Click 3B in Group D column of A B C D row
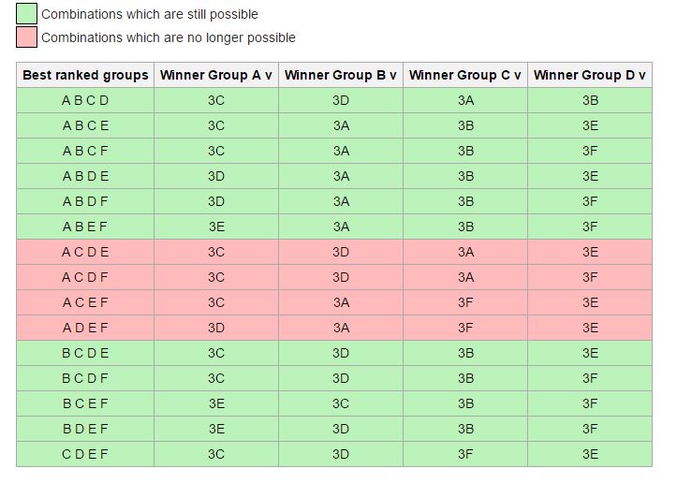Image resolution: width=692 pixels, height=483 pixels. pos(590,100)
